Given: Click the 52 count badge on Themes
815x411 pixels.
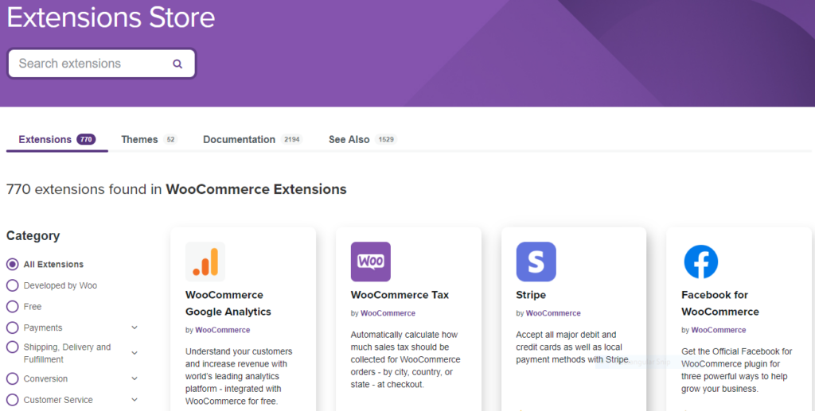Looking at the screenshot, I should [x=170, y=140].
